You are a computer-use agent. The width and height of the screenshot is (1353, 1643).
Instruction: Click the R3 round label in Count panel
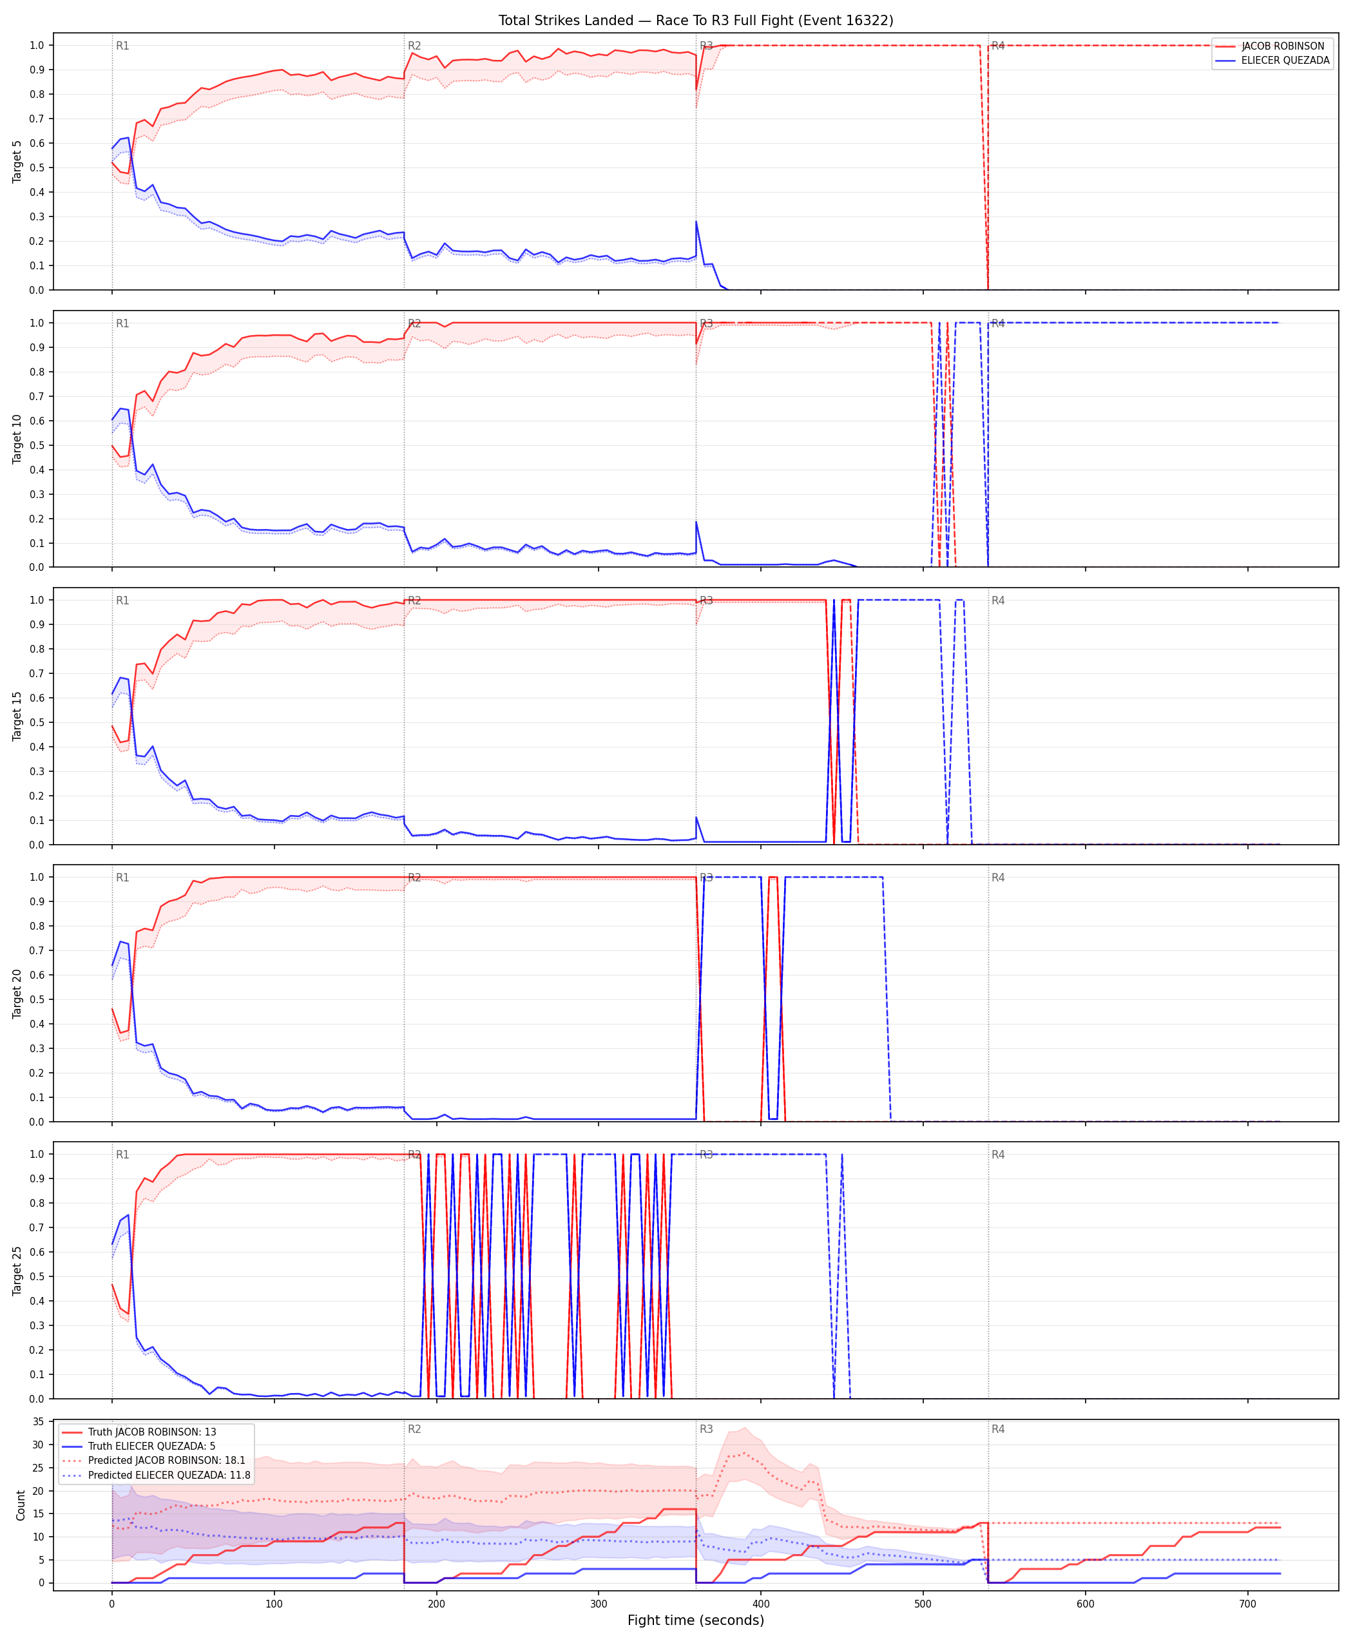[706, 1428]
